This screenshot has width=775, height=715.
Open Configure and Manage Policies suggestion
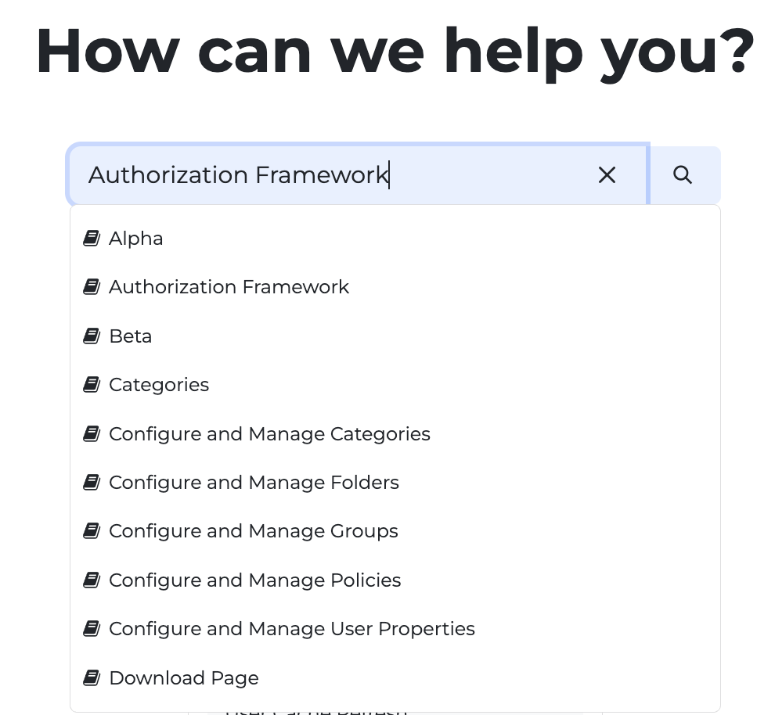(254, 580)
